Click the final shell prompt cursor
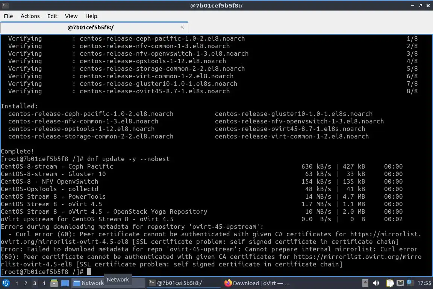The width and height of the screenshot is (433, 289). click(x=89, y=272)
